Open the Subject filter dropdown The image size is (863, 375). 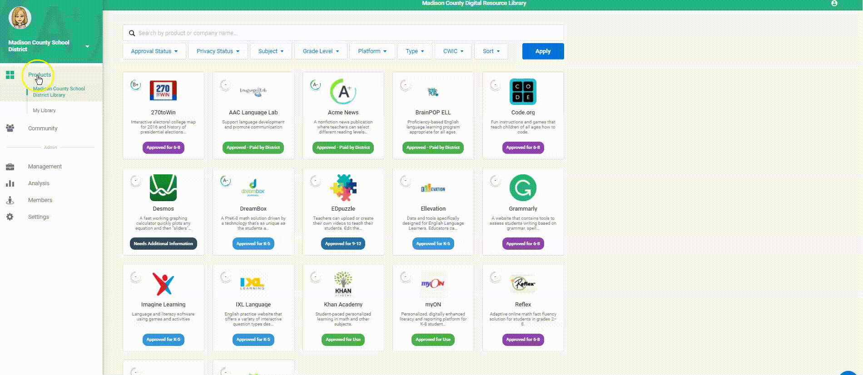271,51
